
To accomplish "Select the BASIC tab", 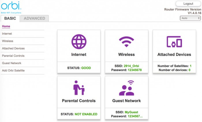I will (10, 18).
